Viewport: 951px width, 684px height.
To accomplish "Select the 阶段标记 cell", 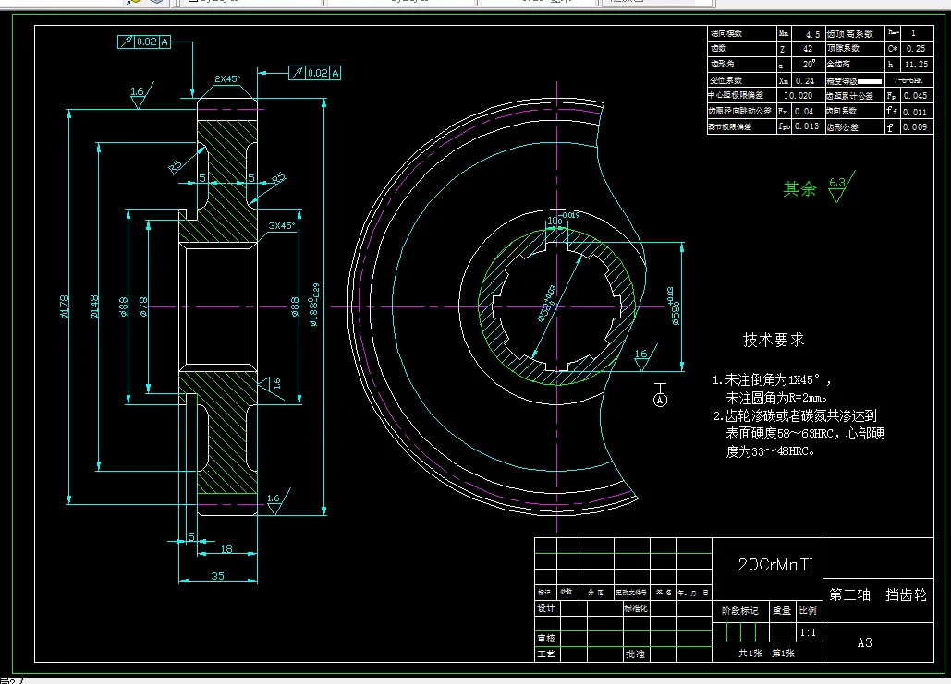I will pyautogui.click(x=740, y=611).
